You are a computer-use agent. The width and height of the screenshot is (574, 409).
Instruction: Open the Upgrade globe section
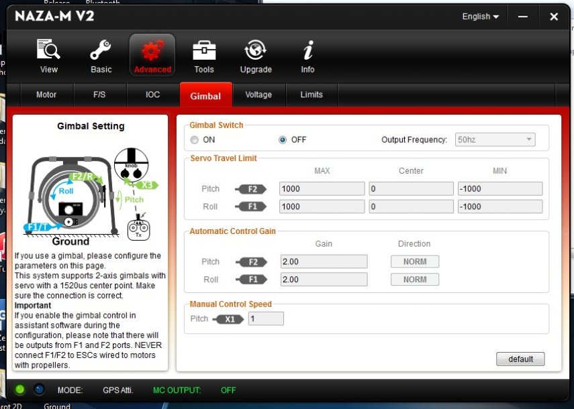coord(256,56)
